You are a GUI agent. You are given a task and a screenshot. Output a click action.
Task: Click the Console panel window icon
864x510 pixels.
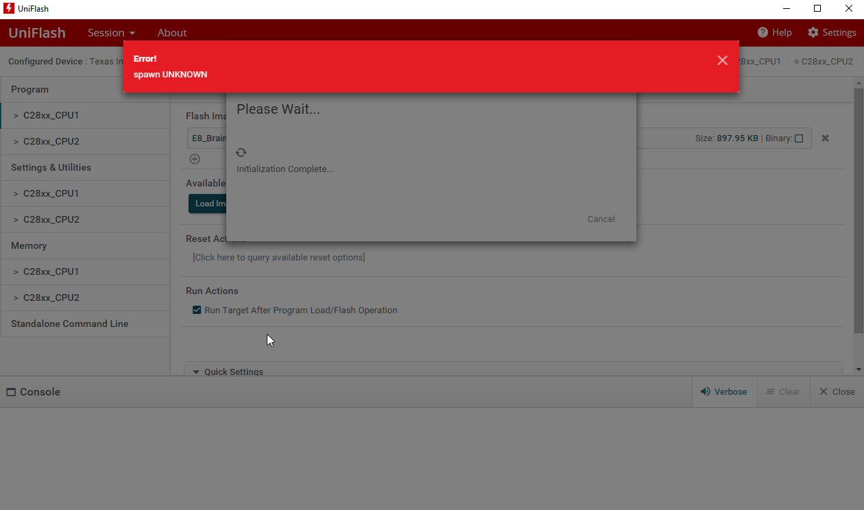point(11,392)
